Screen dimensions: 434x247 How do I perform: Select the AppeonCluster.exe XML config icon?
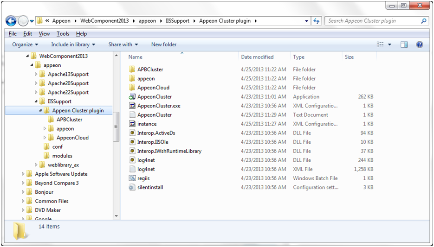click(132, 106)
